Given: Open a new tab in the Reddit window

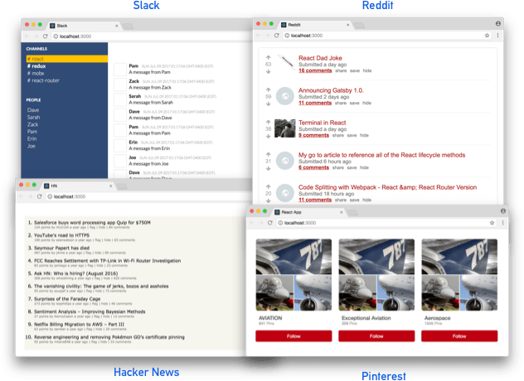Looking at the screenshot, I should pyautogui.click(x=359, y=25).
